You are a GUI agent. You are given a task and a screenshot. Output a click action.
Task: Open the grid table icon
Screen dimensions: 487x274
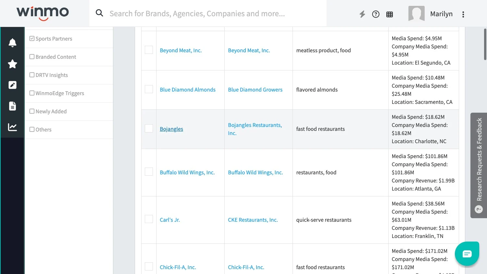[390, 14]
